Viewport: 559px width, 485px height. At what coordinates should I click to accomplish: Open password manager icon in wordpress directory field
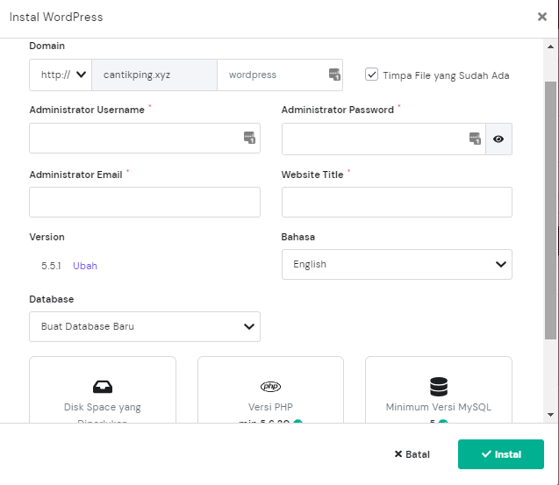[334, 75]
